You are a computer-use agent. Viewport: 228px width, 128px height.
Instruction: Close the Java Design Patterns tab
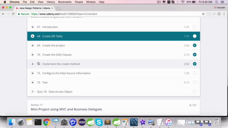52,8
